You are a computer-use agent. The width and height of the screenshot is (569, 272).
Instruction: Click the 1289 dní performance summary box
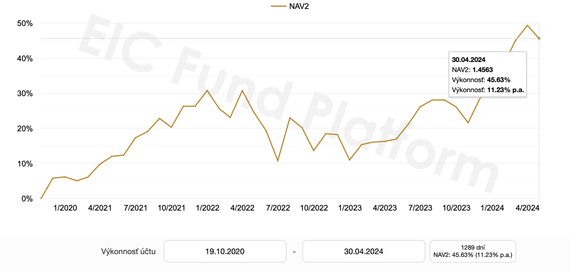click(473, 251)
